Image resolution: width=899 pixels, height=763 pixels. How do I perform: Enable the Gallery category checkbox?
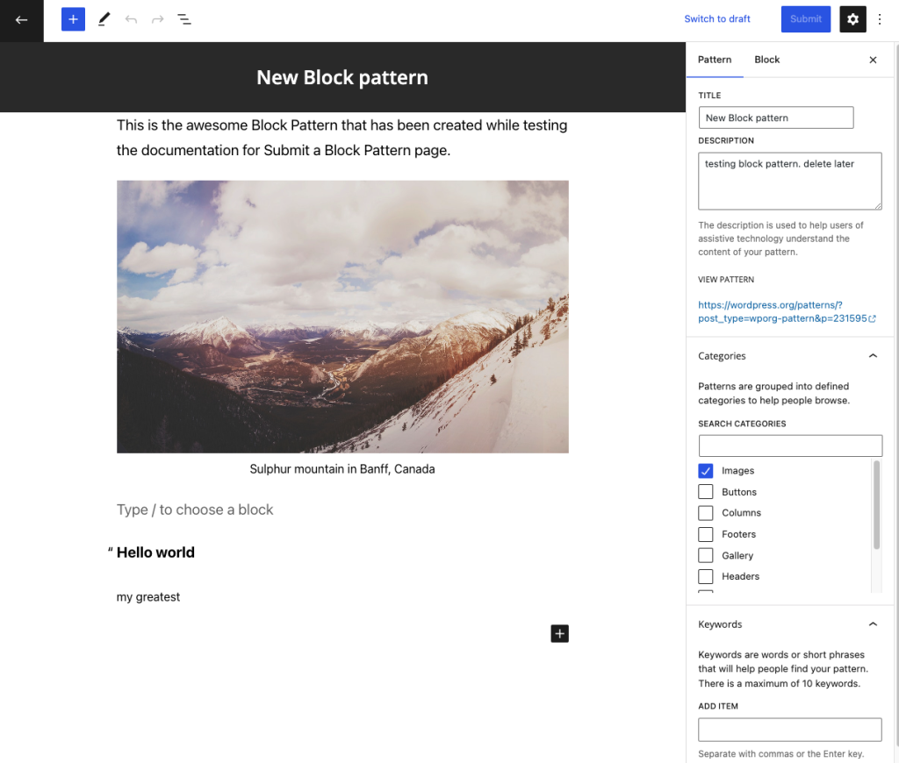coord(706,555)
